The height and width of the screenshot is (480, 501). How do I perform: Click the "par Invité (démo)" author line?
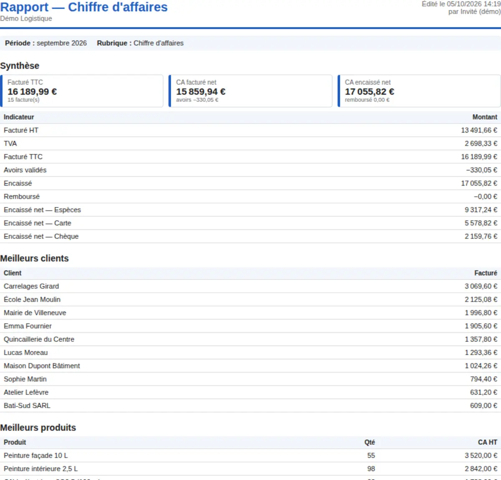tap(474, 12)
